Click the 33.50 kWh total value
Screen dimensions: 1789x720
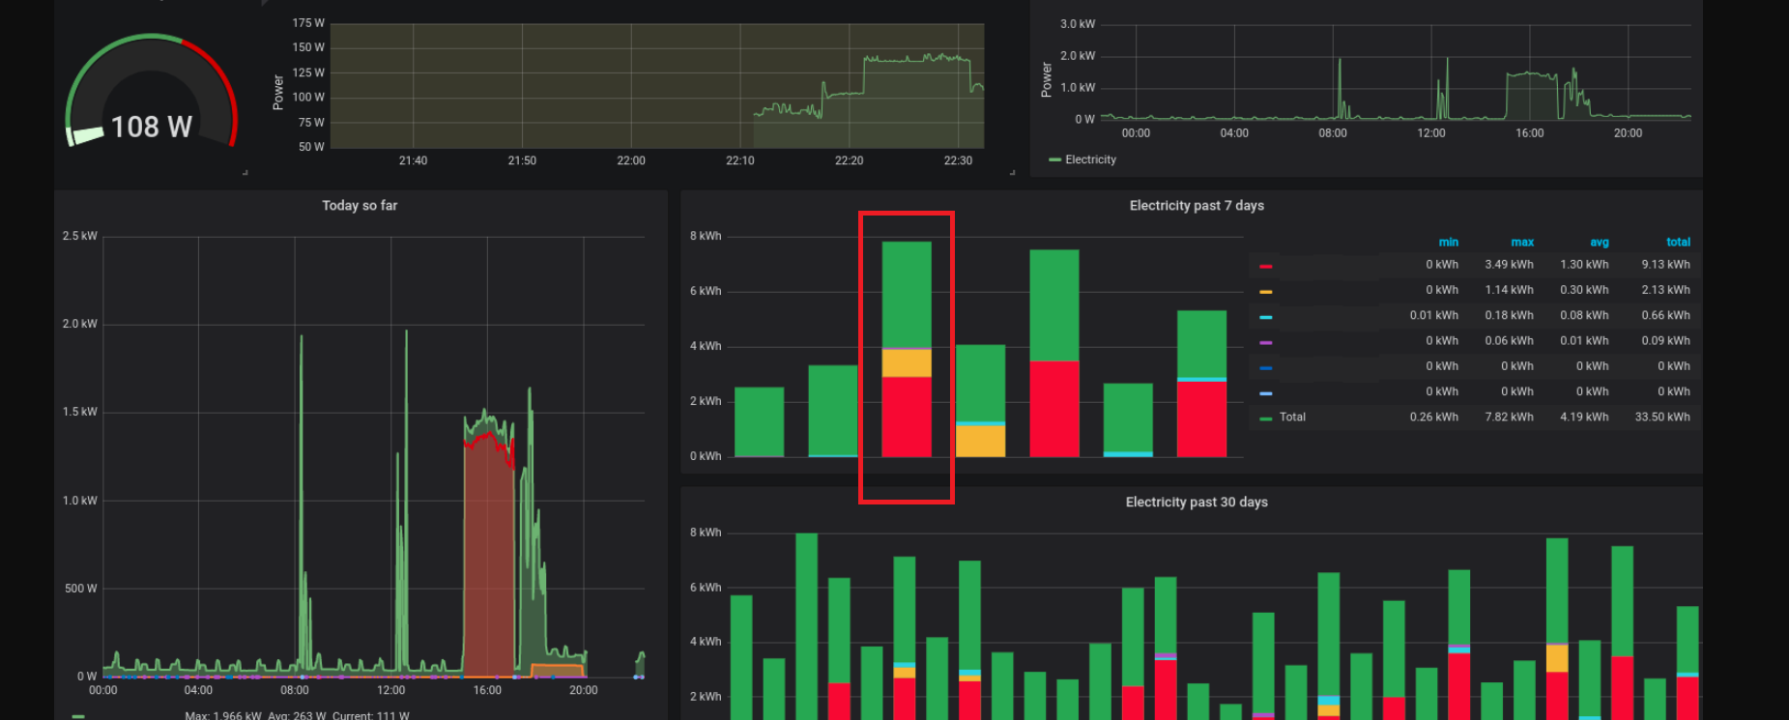(1662, 418)
